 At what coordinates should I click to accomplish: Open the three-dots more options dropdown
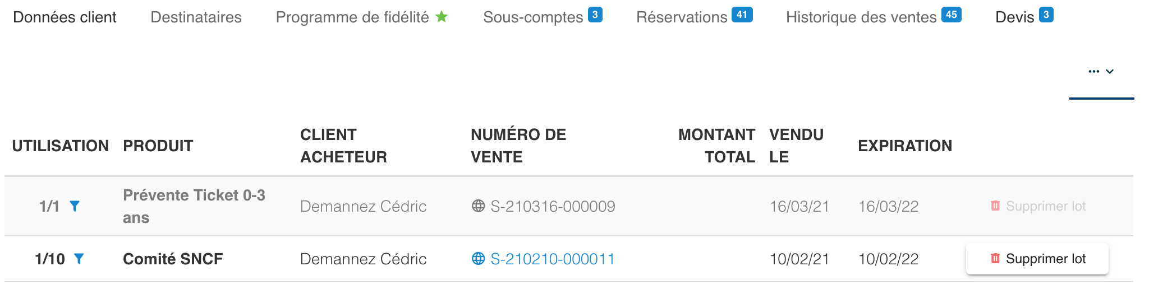pos(1101,72)
